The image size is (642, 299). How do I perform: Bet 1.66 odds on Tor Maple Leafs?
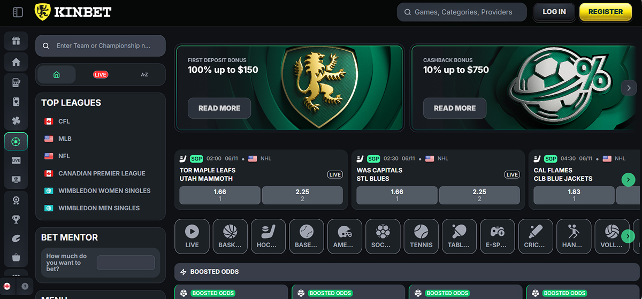coord(220,195)
